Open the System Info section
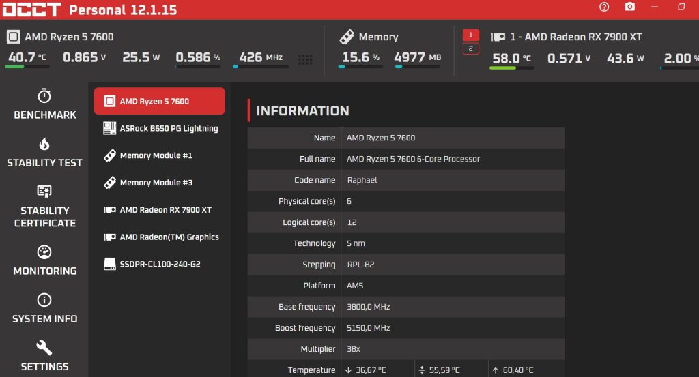This screenshot has height=377, width=699. click(44, 308)
